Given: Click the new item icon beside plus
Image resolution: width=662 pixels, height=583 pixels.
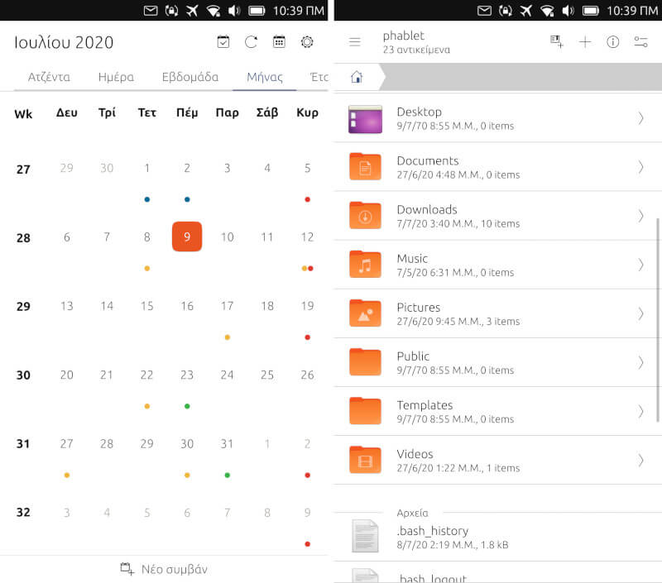Looking at the screenshot, I should [x=557, y=42].
